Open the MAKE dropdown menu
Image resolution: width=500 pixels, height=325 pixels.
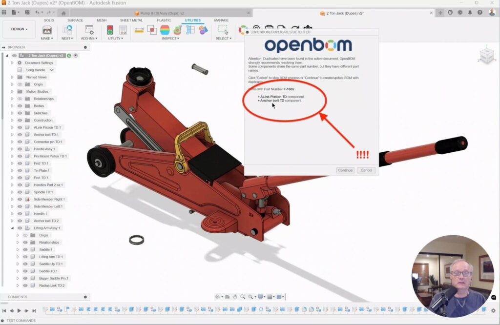(47, 38)
